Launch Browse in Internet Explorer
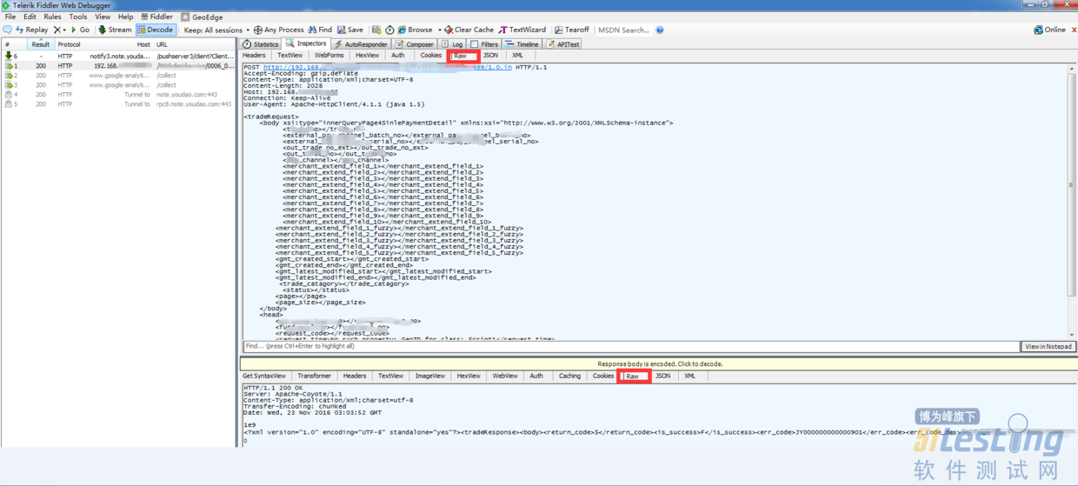1078x486 pixels. point(415,30)
